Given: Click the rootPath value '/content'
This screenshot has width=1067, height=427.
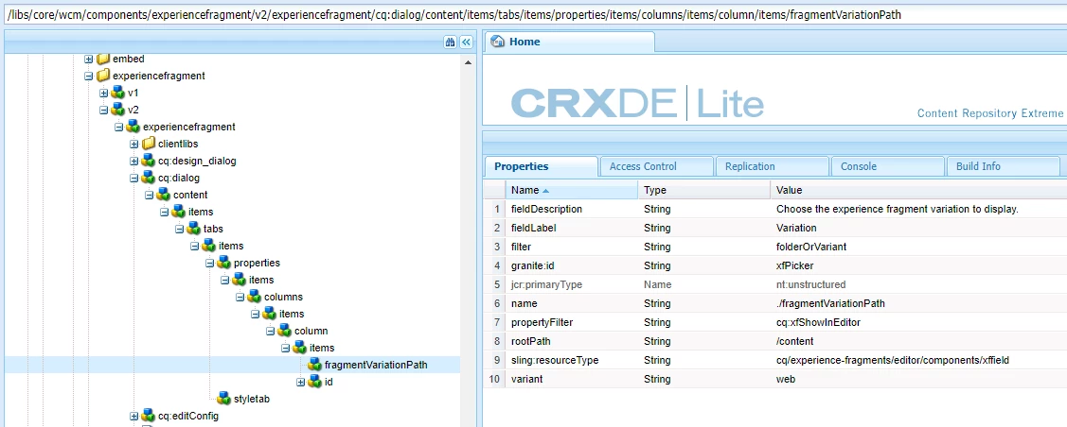Looking at the screenshot, I should click(794, 341).
